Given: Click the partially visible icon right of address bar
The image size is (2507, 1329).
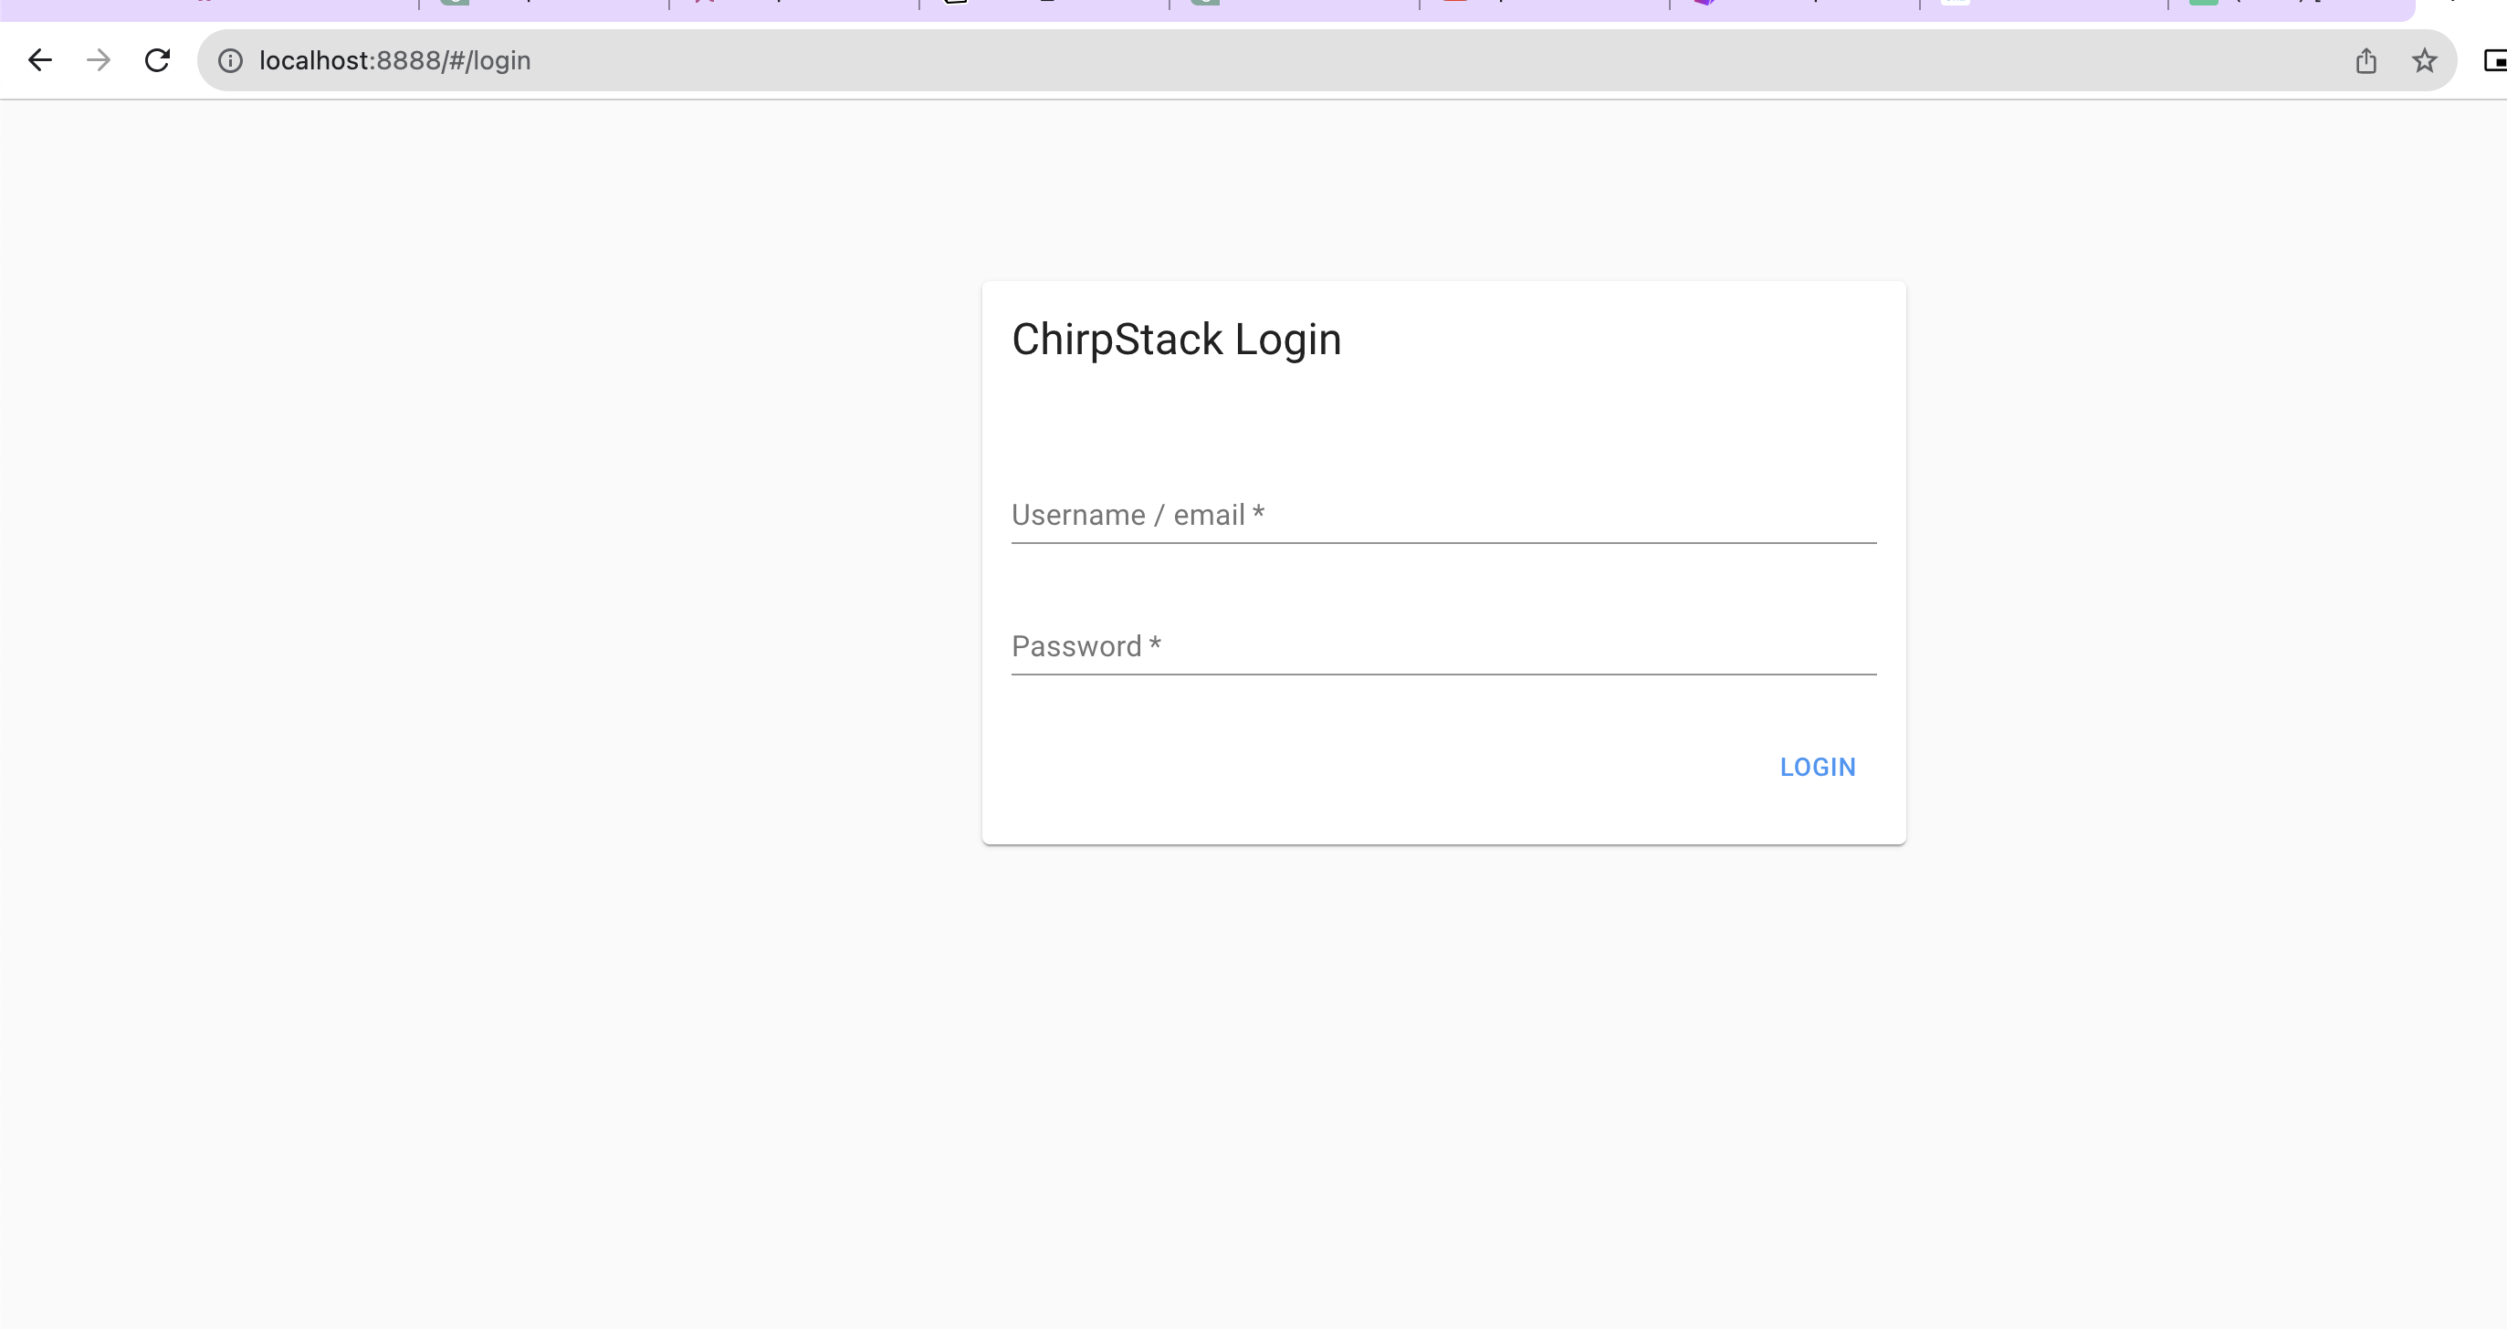Looking at the screenshot, I should pos(2494,61).
